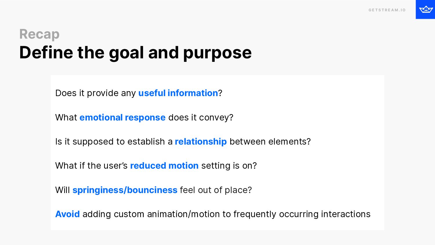Click the words frequently occurring interactions
Viewport: 435px width, 245px height.
302,214
